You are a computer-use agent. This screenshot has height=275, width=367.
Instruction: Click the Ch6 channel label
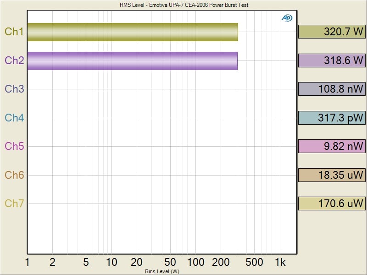14,175
